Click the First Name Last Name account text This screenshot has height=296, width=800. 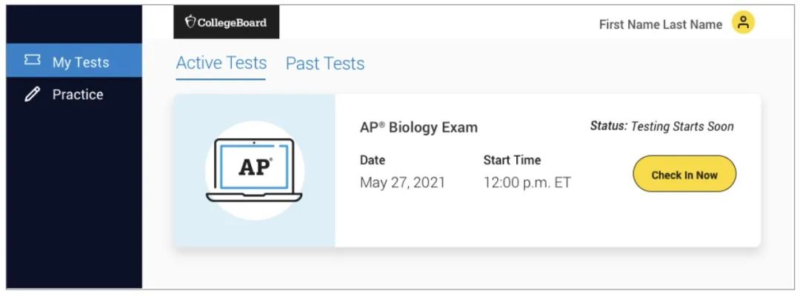click(x=660, y=24)
